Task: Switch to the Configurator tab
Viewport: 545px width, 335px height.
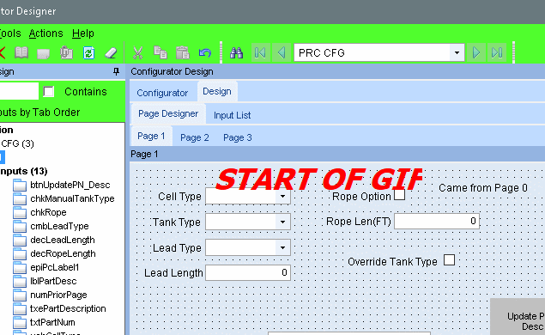Action: tap(162, 93)
